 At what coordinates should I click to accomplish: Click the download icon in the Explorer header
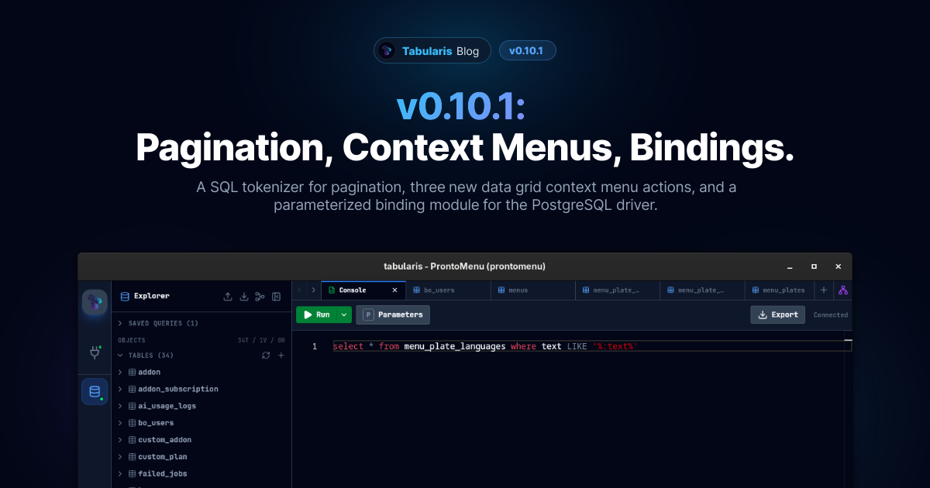pyautogui.click(x=244, y=296)
